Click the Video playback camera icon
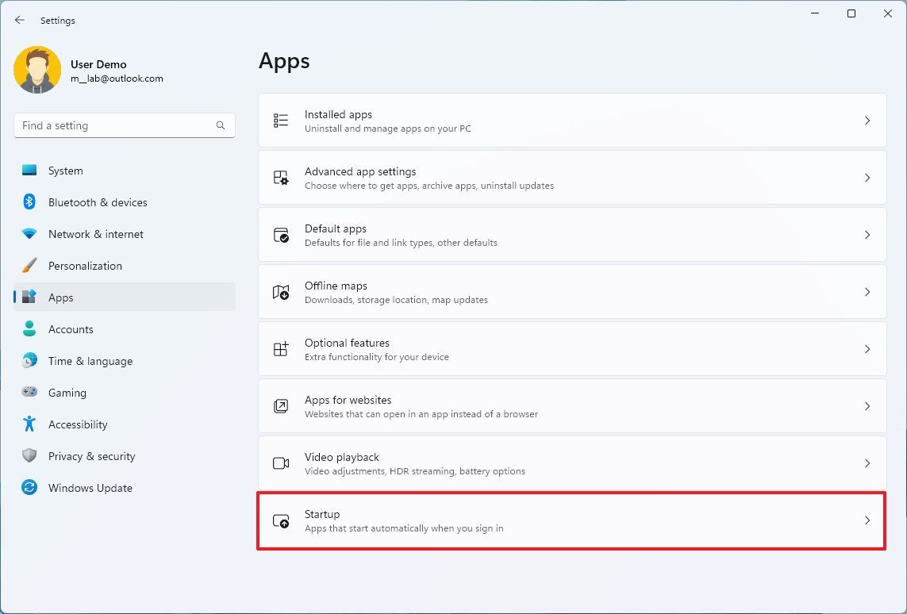 click(280, 462)
